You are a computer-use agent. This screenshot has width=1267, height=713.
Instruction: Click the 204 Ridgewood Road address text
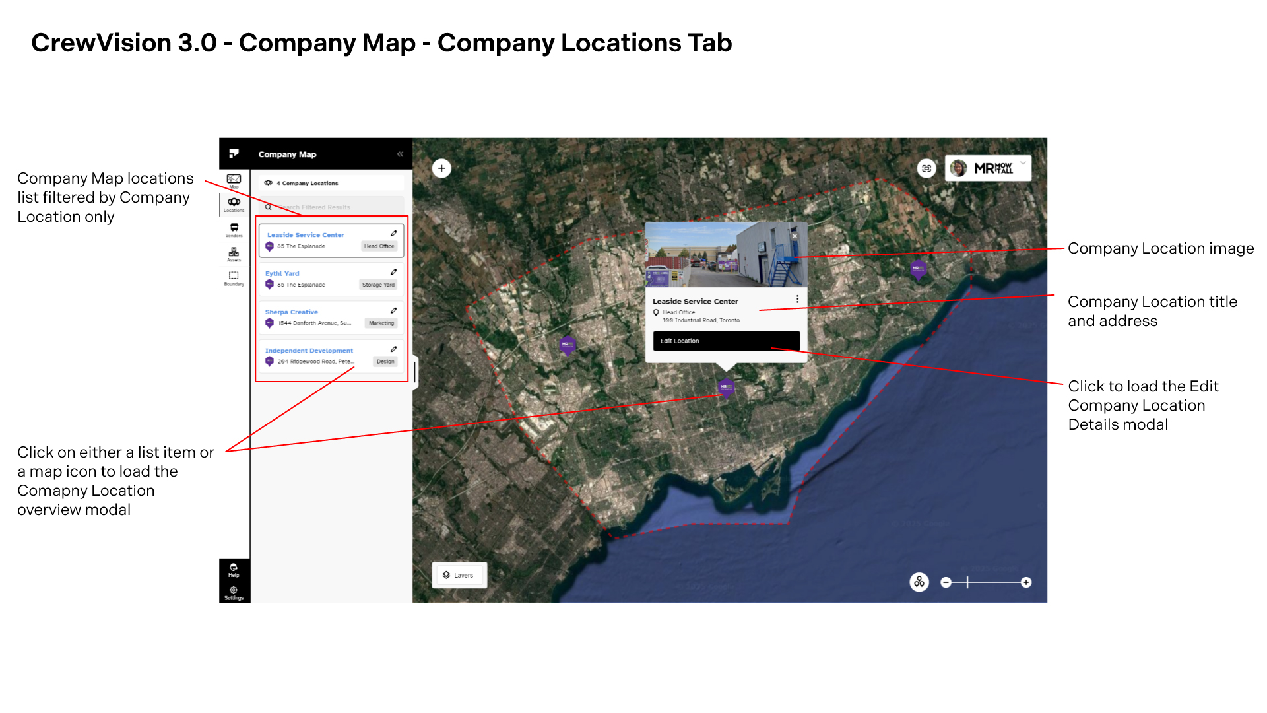click(315, 362)
